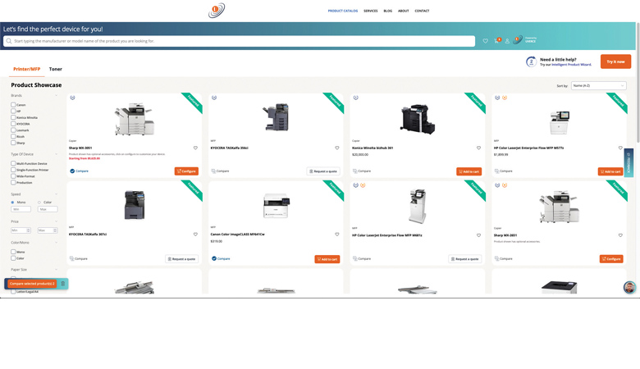This screenshot has width=640, height=369.
Task: Favorite the KYOCERA TASKalfa 356ci heart icon
Action: (x=337, y=148)
